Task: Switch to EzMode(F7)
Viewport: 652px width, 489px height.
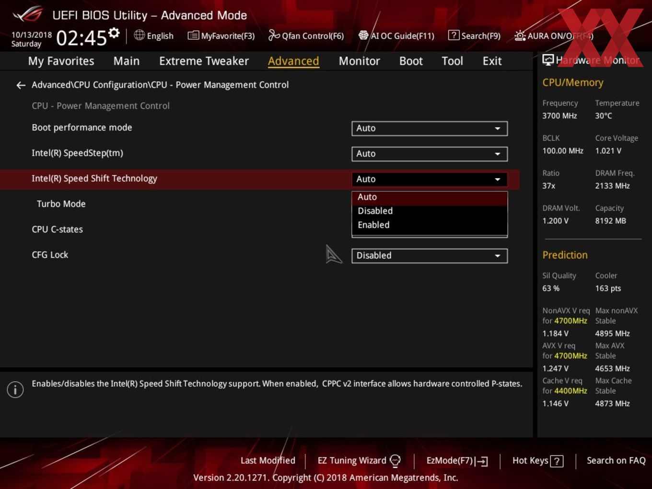Action: (457, 461)
